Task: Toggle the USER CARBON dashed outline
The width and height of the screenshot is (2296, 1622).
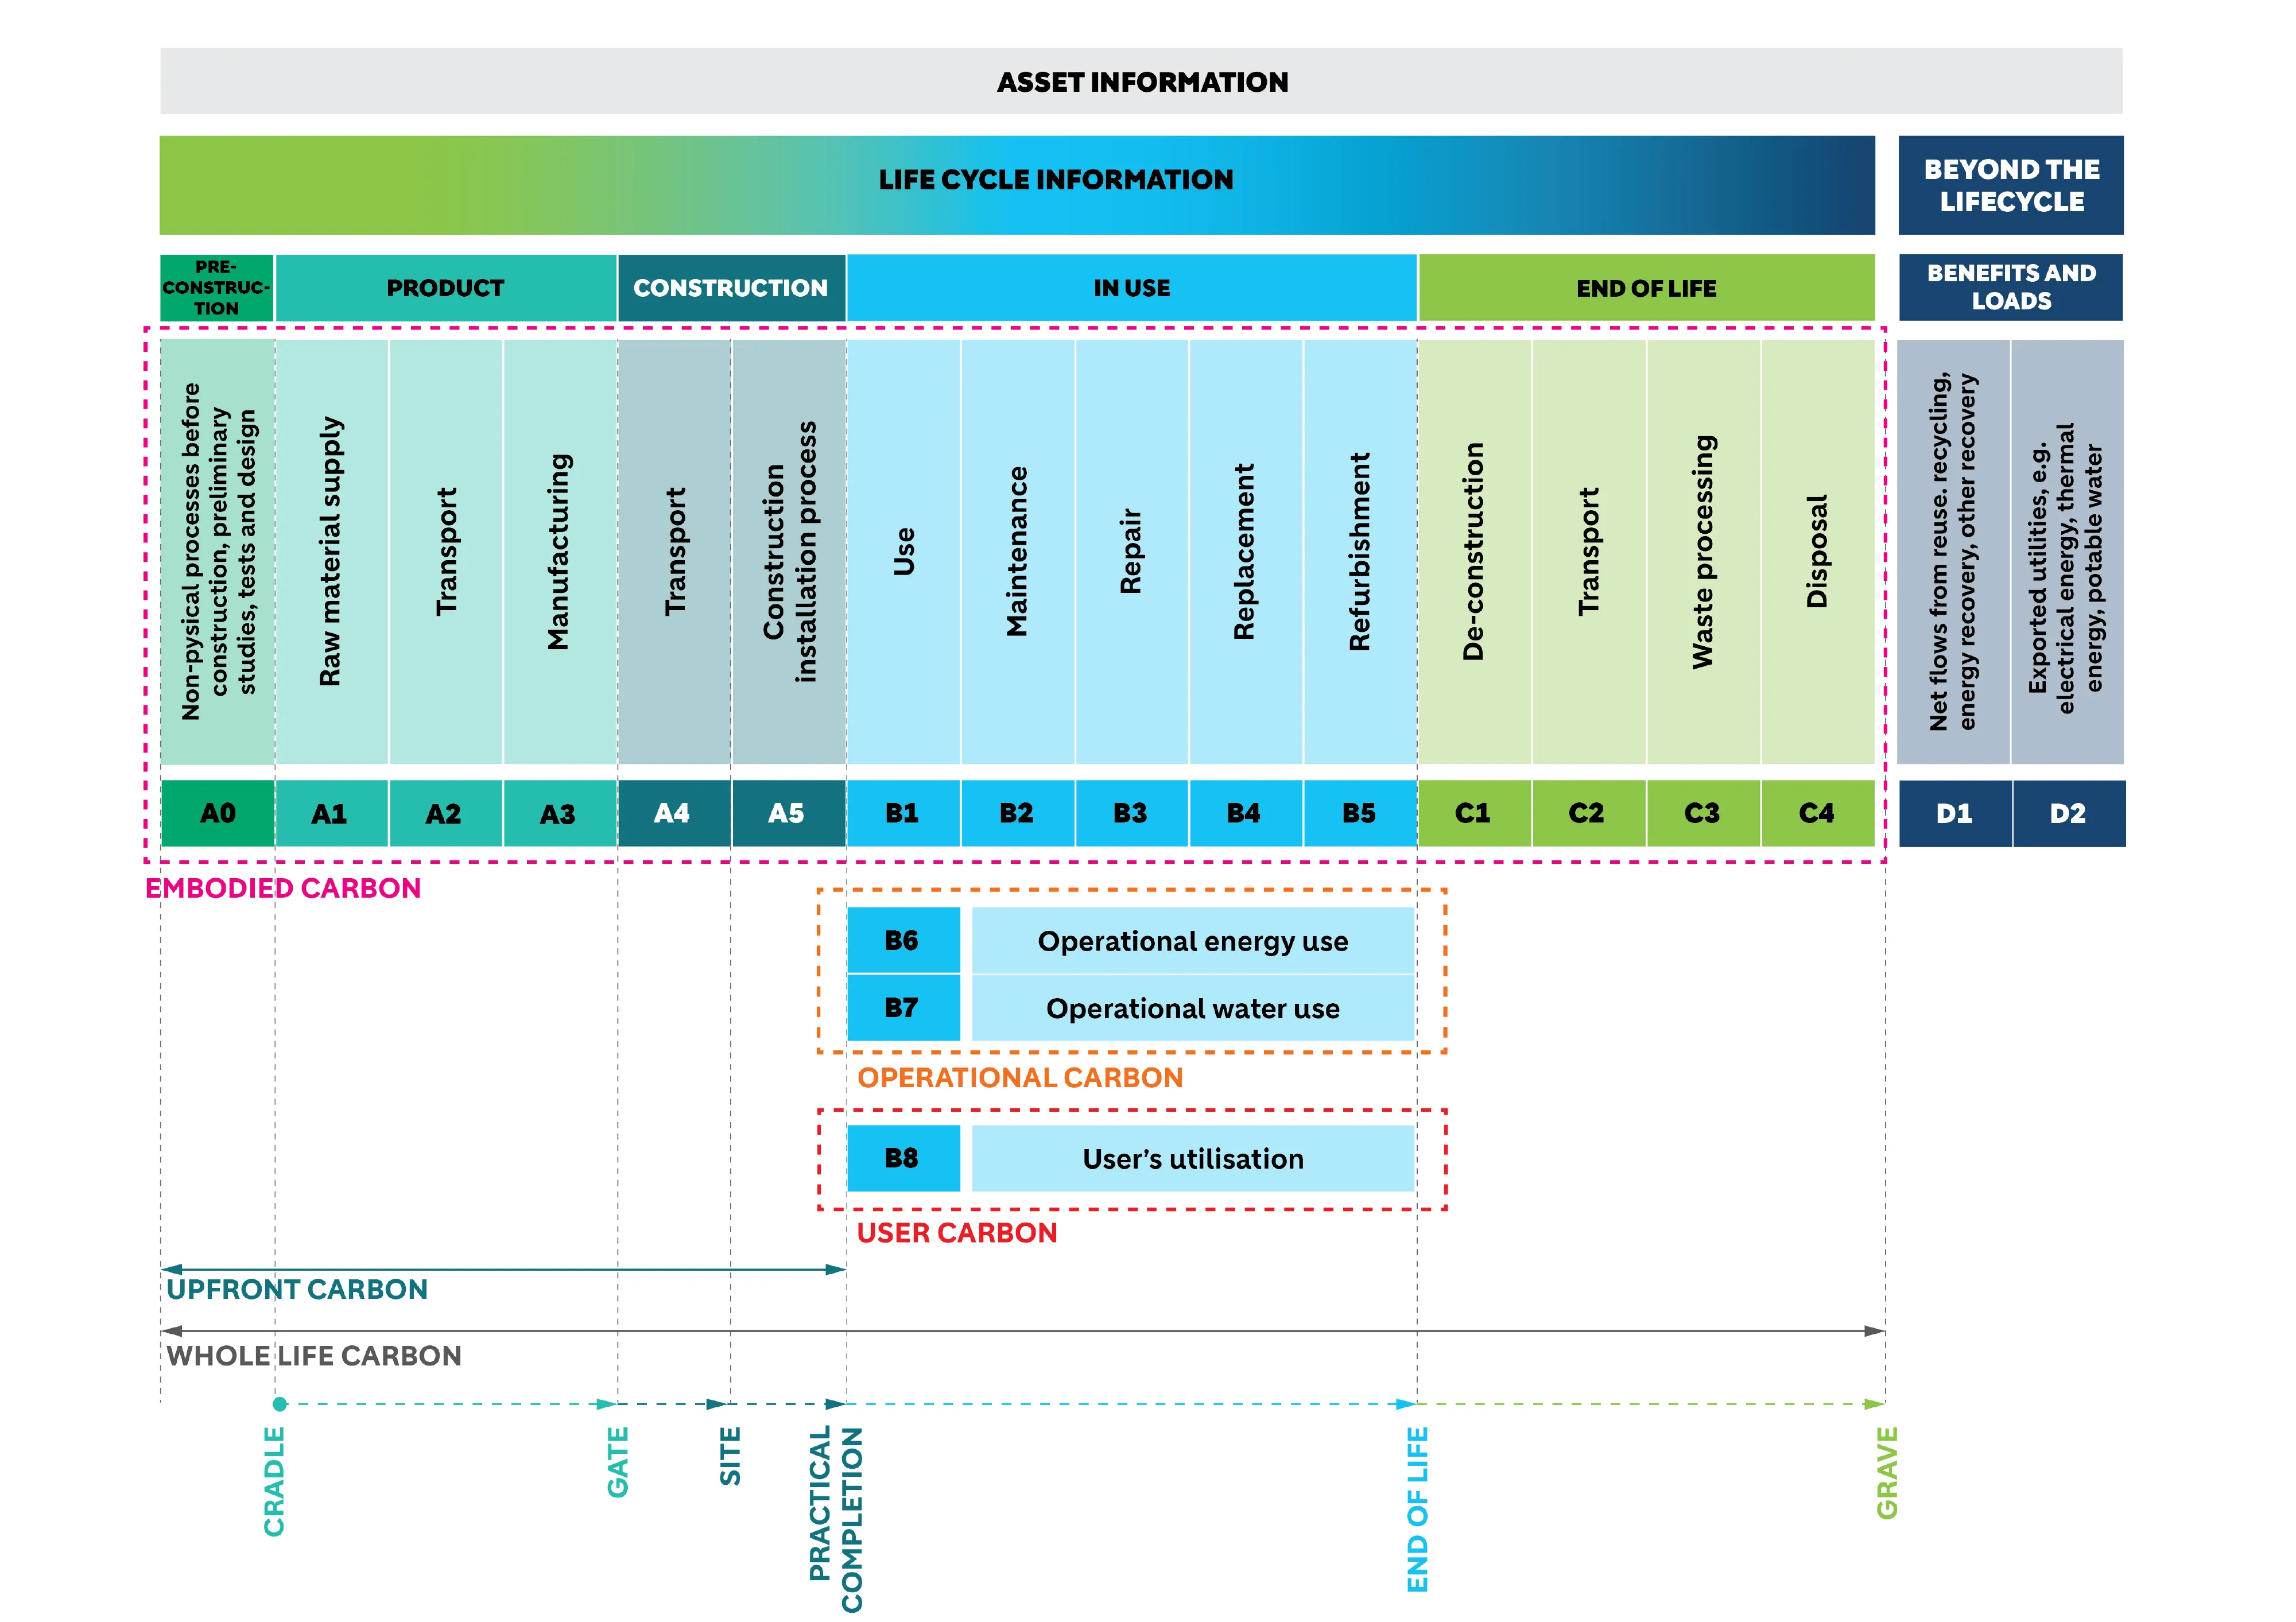Action: coord(957,1234)
